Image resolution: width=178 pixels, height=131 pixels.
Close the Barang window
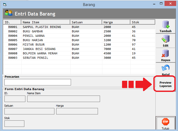(170, 4)
